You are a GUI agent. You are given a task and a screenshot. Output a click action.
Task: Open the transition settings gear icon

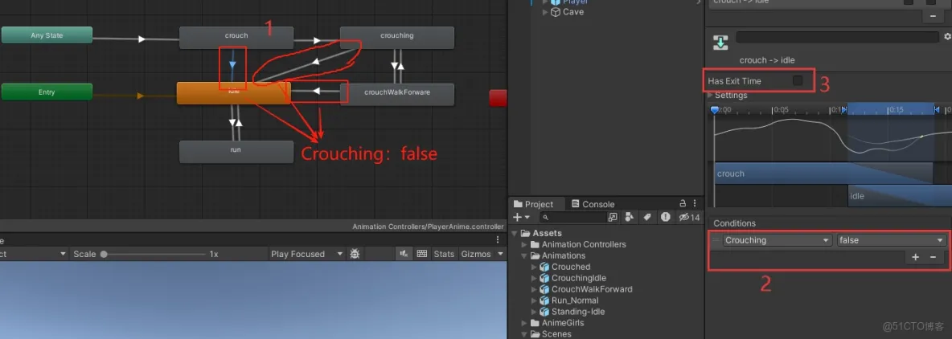948,37
